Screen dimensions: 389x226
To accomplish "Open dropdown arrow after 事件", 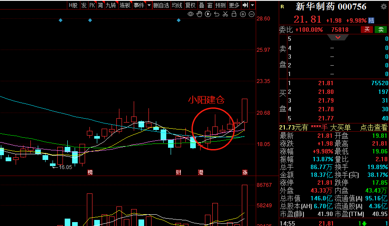I will (149, 5).
